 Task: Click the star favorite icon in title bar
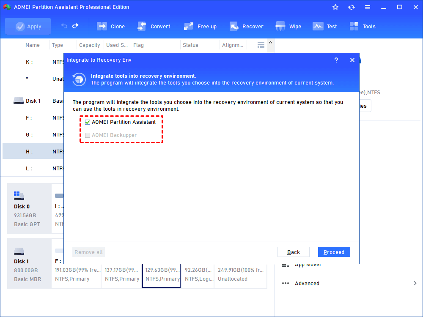coord(335,7)
